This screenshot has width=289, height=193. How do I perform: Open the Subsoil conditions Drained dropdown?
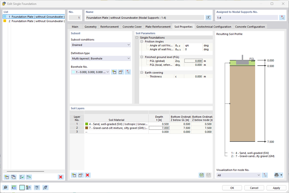pos(101,45)
